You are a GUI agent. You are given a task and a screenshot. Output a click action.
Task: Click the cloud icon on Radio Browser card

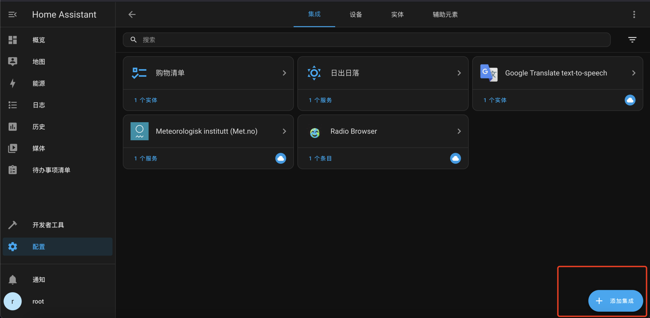point(455,158)
